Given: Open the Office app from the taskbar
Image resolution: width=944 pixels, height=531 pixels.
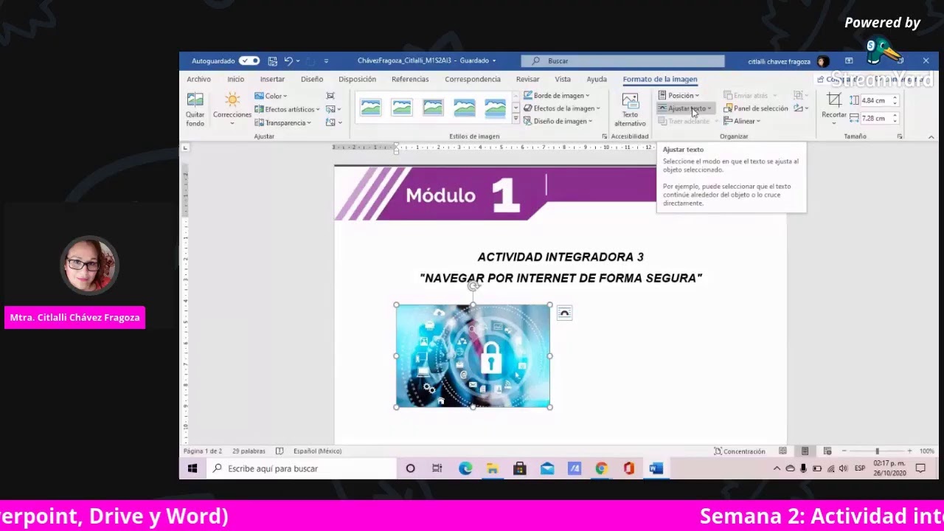Looking at the screenshot, I should [x=629, y=468].
